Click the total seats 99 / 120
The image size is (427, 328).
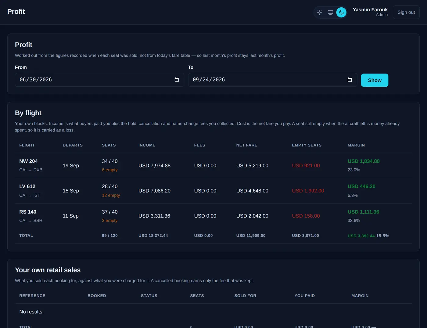click(x=110, y=236)
